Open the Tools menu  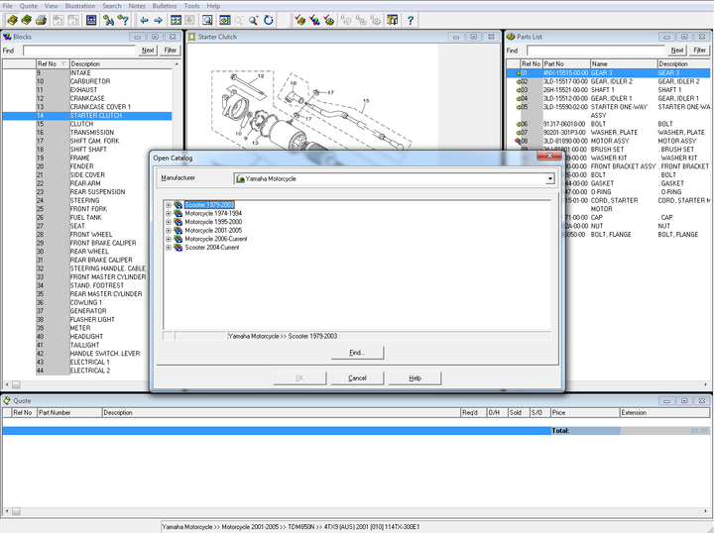point(191,6)
